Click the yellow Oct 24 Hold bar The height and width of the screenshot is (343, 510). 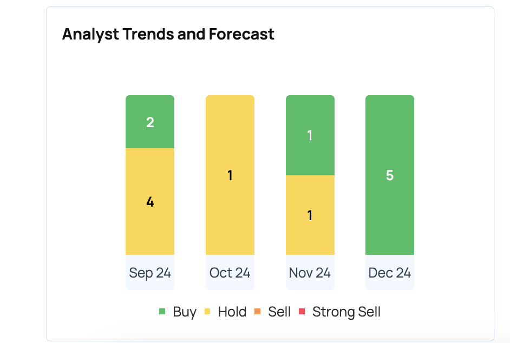230,175
